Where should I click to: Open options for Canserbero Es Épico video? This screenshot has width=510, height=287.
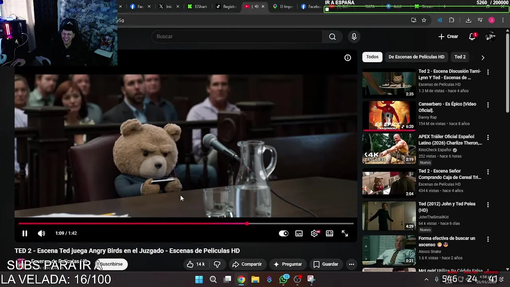click(x=488, y=105)
